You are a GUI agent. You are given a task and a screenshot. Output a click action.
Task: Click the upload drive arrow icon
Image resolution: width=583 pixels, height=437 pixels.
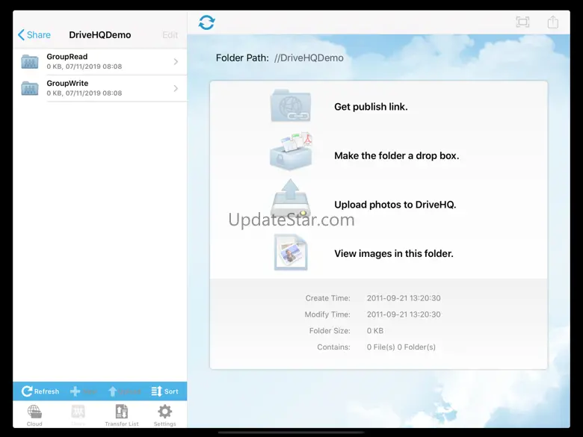point(291,198)
